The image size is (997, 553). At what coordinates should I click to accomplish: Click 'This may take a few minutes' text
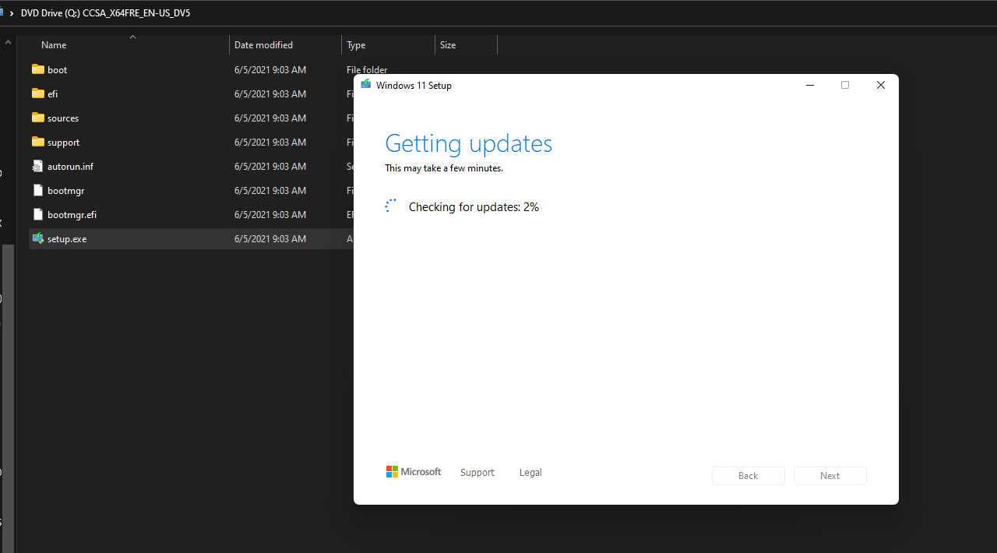coord(444,168)
